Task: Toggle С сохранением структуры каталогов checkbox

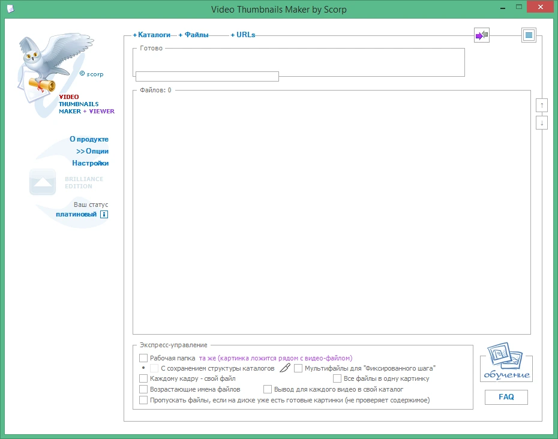Action: click(154, 368)
